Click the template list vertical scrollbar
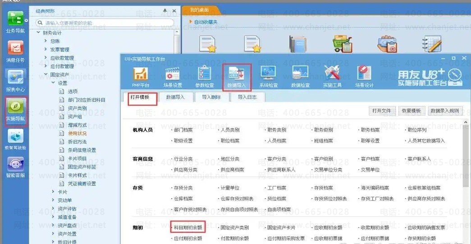 click(466, 153)
